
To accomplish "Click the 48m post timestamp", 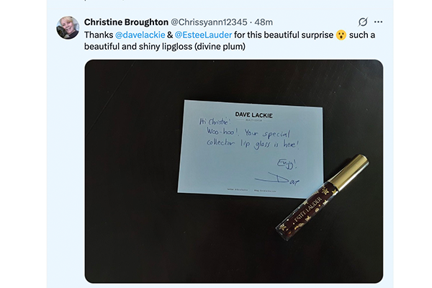I will [x=264, y=22].
